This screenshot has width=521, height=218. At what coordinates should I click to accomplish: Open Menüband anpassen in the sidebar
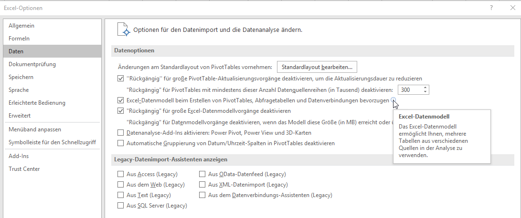[x=35, y=129]
